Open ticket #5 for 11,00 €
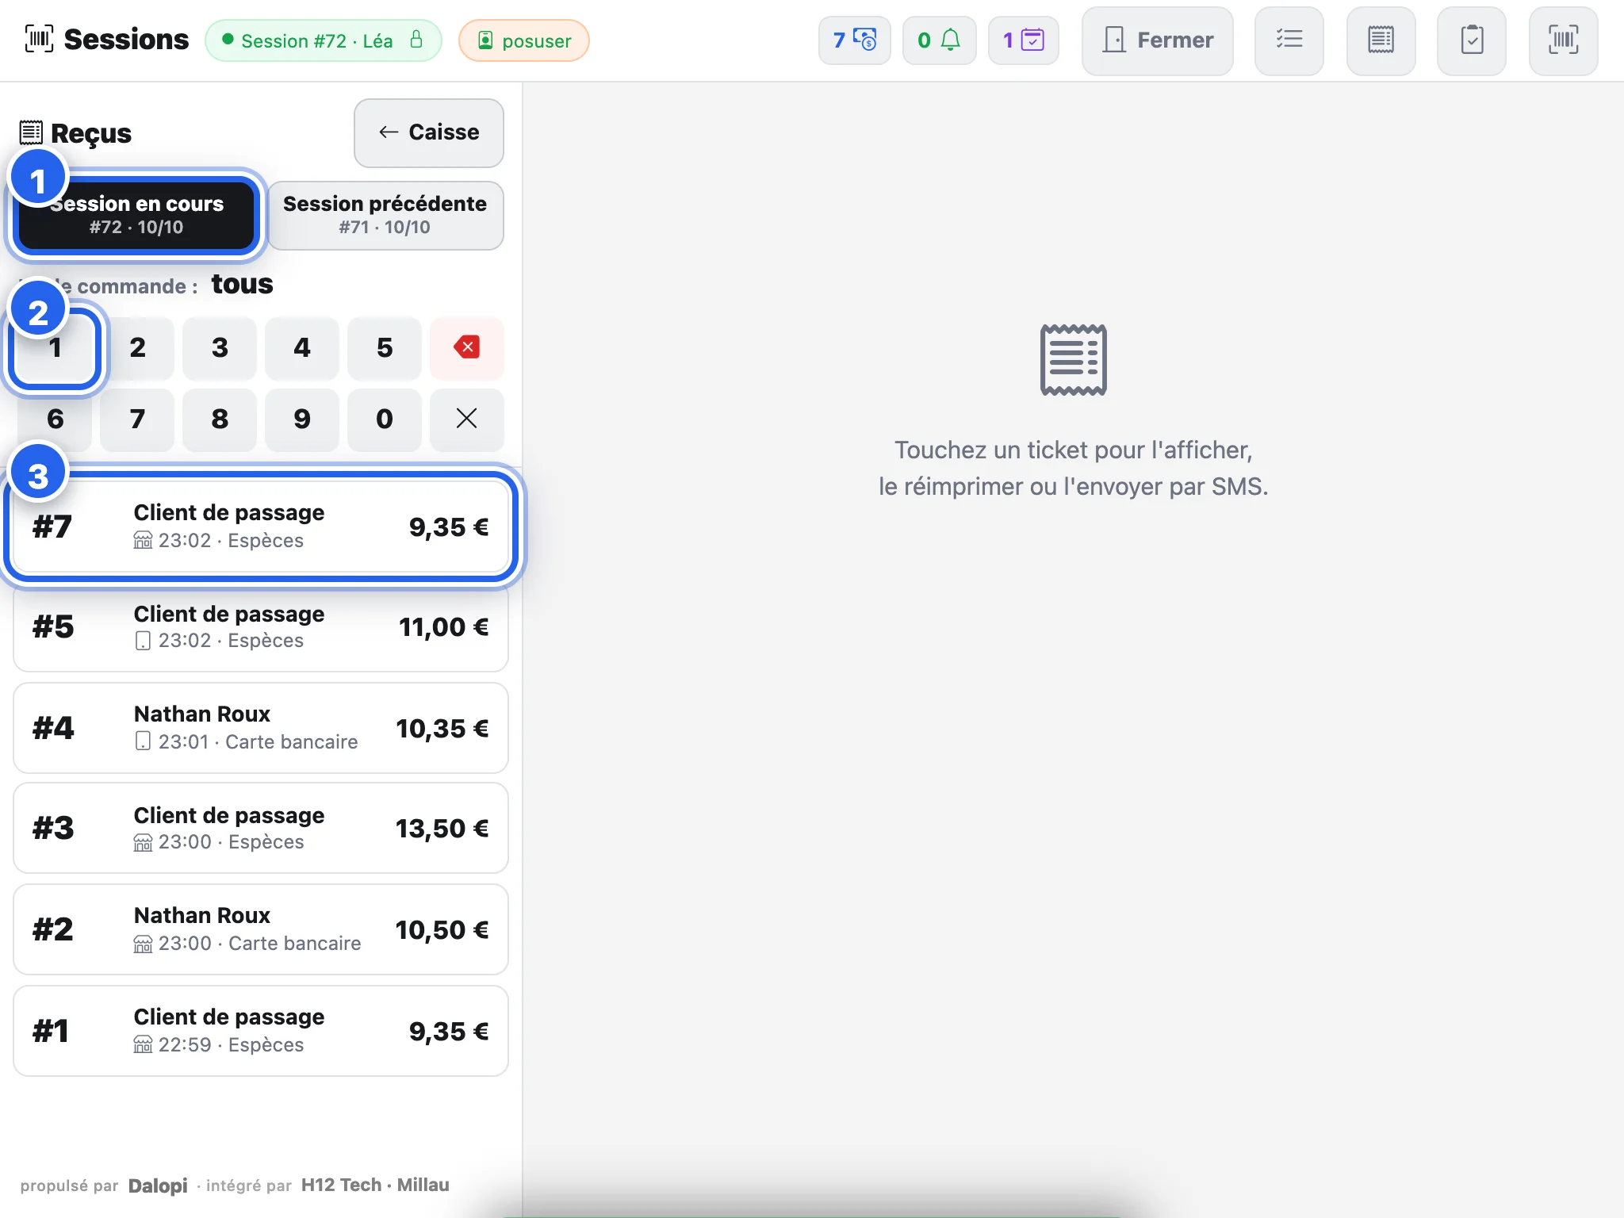1624x1218 pixels. click(261, 627)
